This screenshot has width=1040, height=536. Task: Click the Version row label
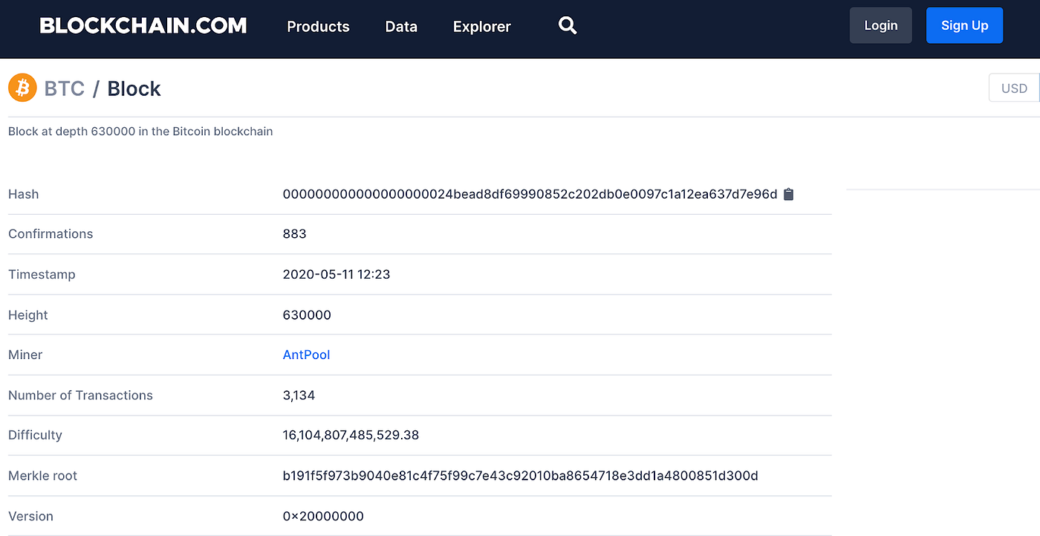tap(30, 516)
